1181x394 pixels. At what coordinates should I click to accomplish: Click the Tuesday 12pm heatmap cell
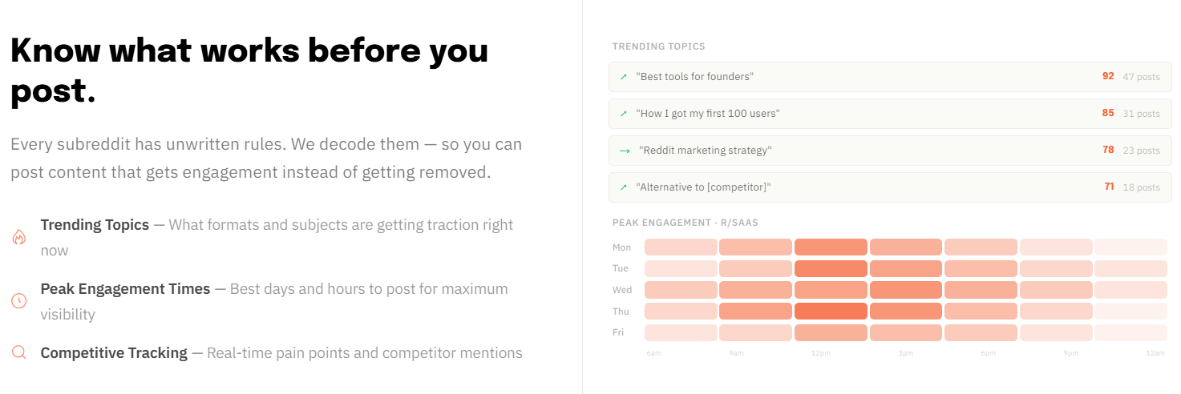pyautogui.click(x=831, y=268)
